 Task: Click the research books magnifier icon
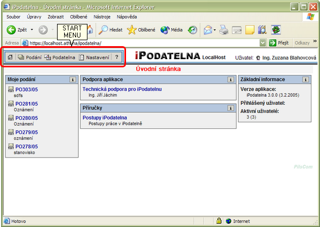pyautogui.click(x=262, y=30)
